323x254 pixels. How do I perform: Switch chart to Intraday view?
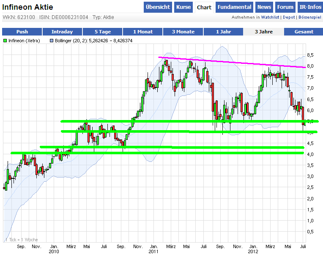pyautogui.click(x=62, y=32)
